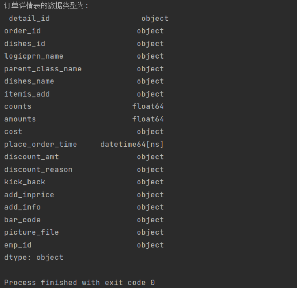297x288 pixels.
Task: Select the dishes_id row label
Action: [25, 44]
